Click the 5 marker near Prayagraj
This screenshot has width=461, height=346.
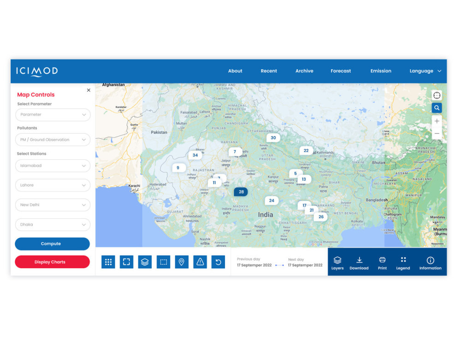(x=296, y=173)
